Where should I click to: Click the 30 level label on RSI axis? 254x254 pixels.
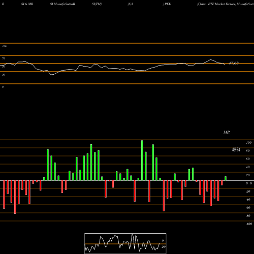click(x=4, y=75)
